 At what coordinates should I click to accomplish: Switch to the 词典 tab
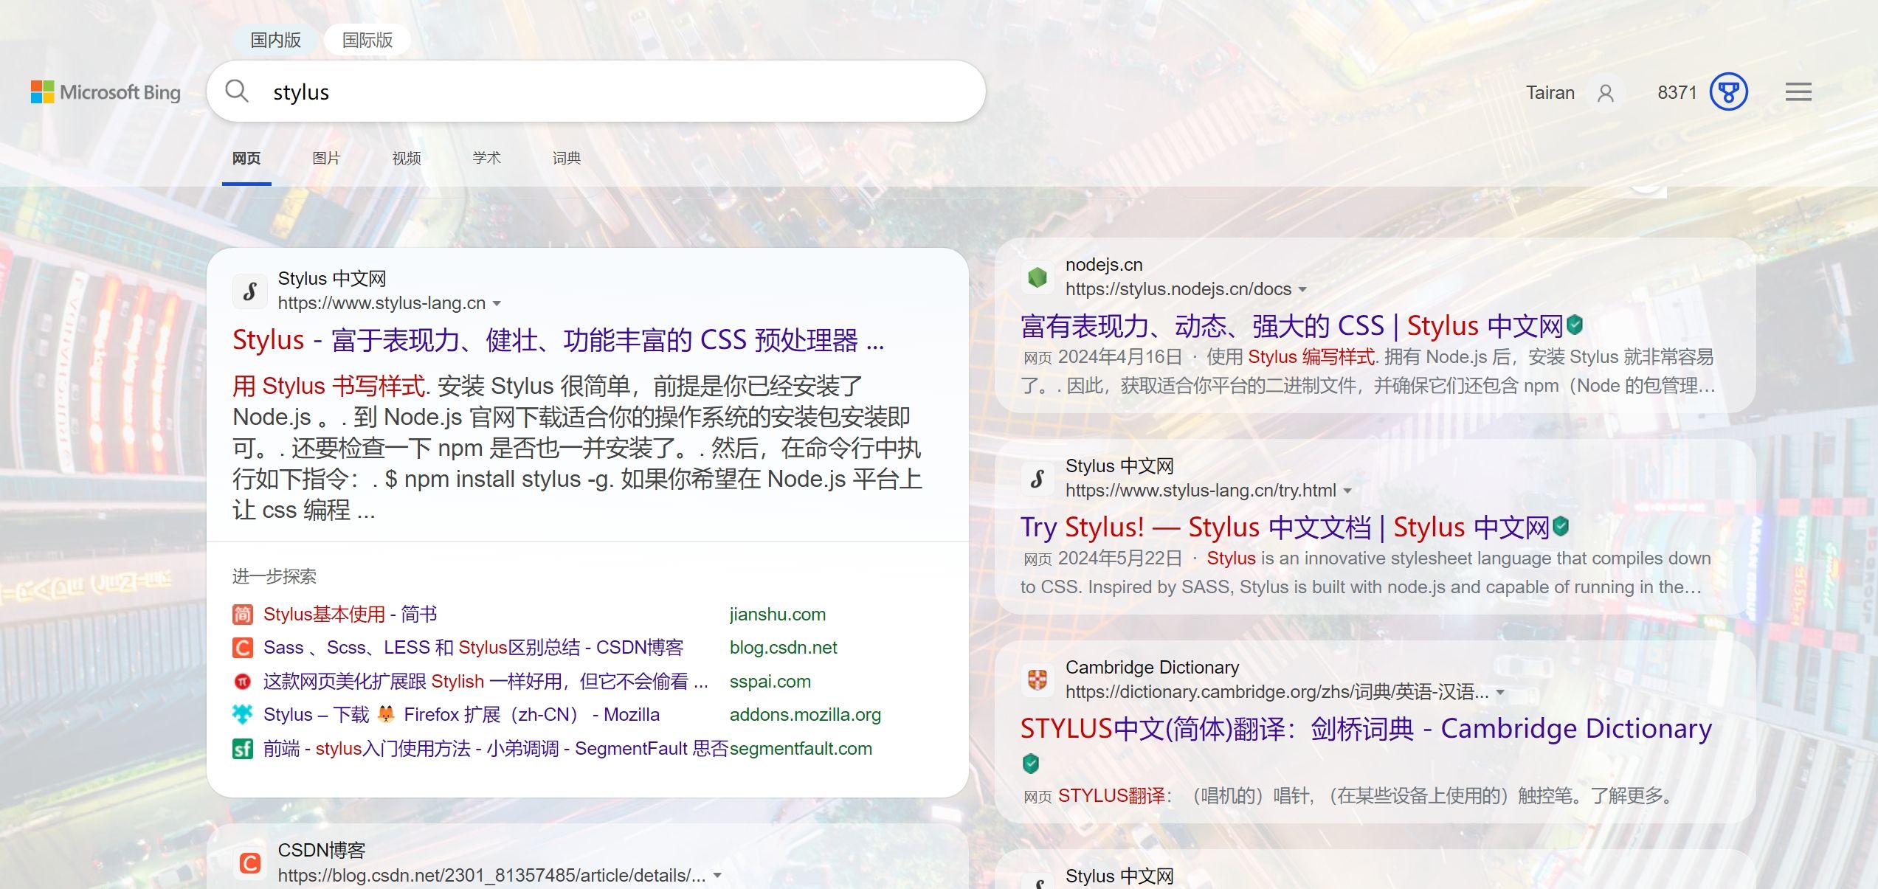[x=567, y=158]
